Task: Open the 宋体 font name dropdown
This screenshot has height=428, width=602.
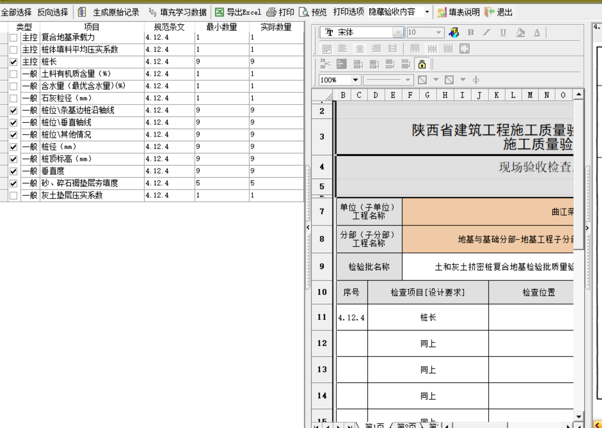Action: (398, 32)
